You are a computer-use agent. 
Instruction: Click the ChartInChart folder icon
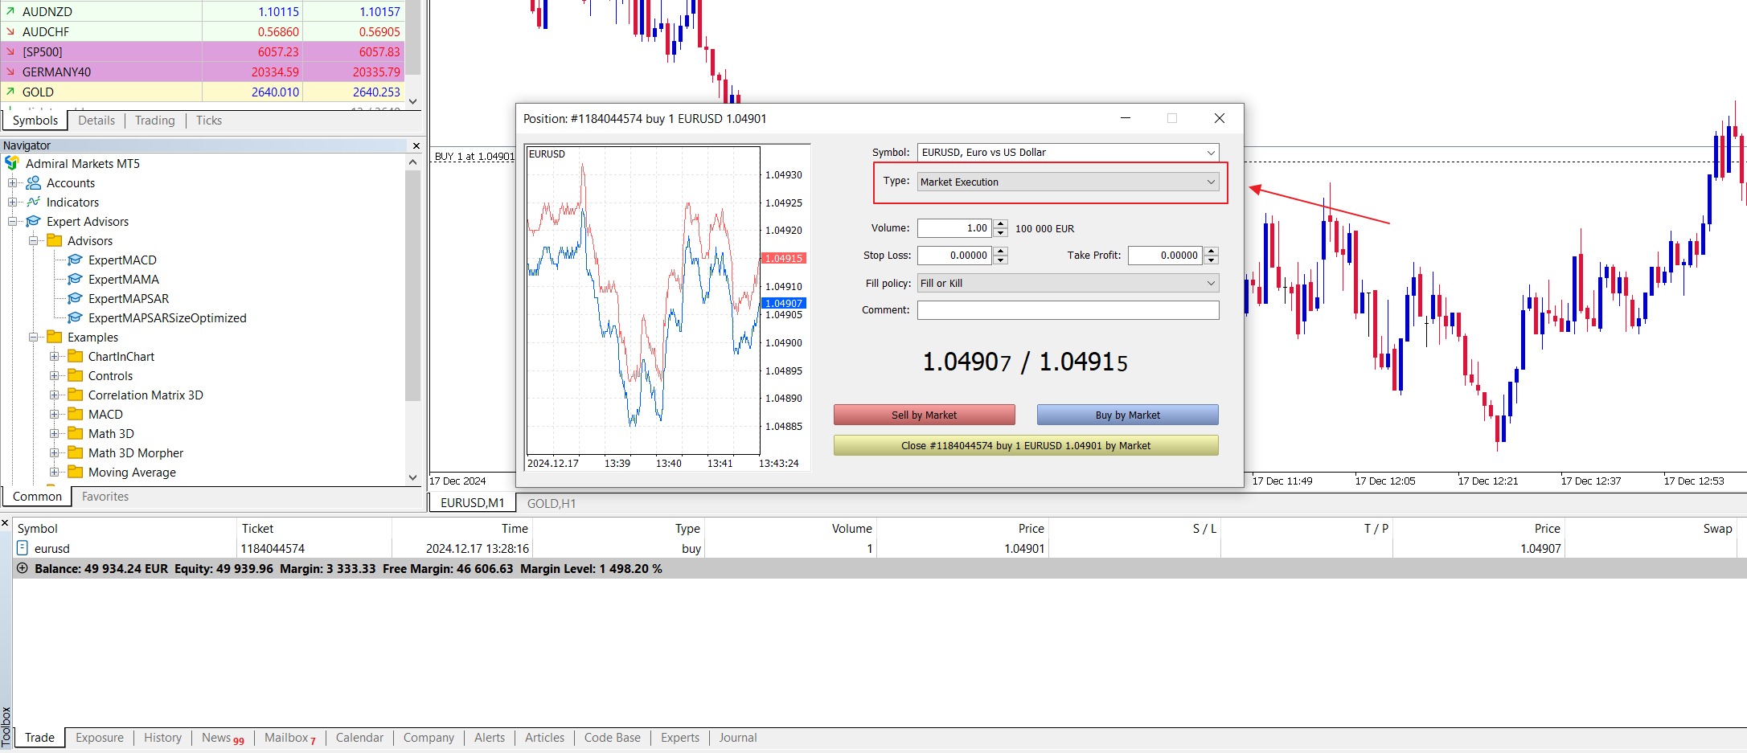click(x=76, y=356)
